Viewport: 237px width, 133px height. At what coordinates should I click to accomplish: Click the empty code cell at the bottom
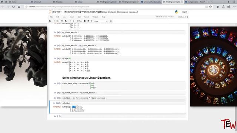[123, 116]
